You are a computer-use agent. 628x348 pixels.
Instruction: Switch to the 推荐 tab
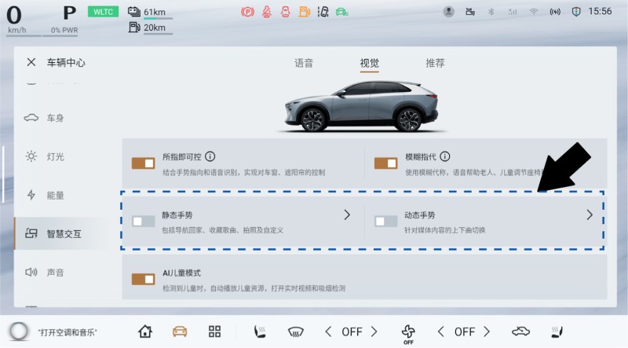tap(435, 63)
